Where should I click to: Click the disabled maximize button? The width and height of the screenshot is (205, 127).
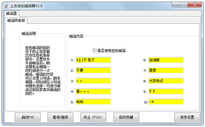point(184,5)
